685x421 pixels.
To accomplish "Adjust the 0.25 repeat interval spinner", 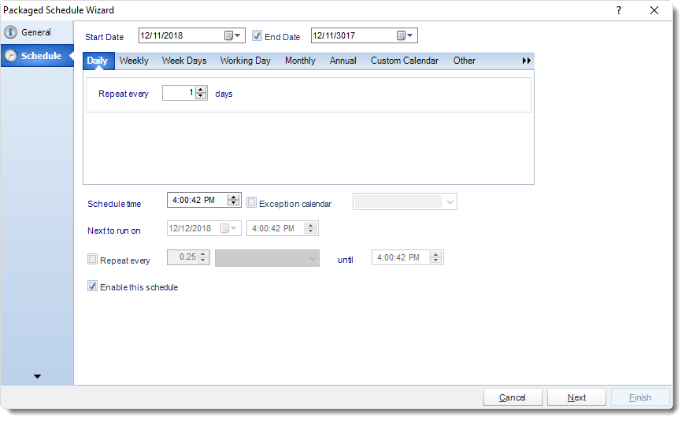I will click(203, 257).
